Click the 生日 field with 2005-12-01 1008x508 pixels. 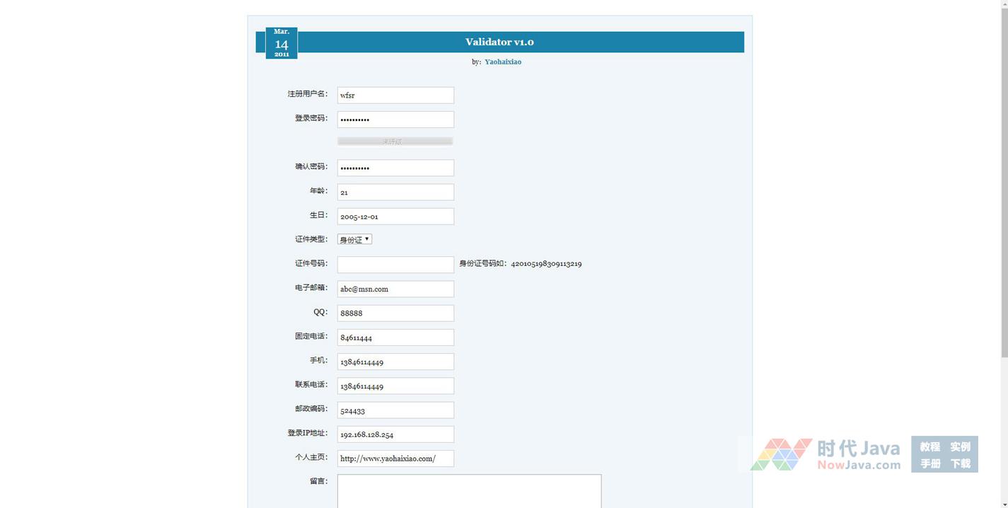point(395,217)
